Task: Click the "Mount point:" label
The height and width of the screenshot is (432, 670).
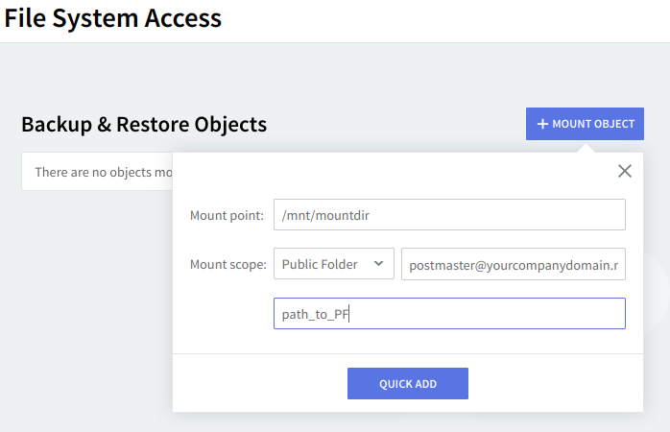Action: click(x=227, y=215)
